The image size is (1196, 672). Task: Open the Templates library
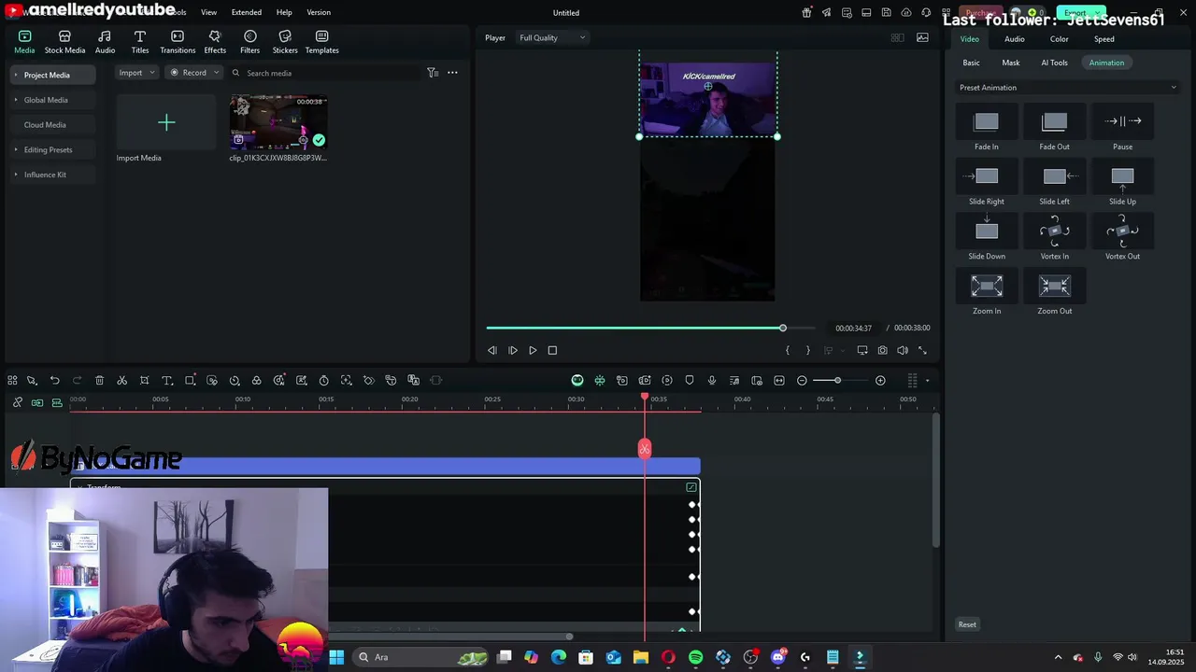[x=321, y=42]
